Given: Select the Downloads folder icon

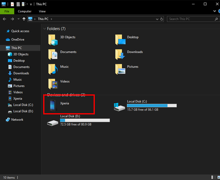Looking at the screenshot, I should click(120, 54).
